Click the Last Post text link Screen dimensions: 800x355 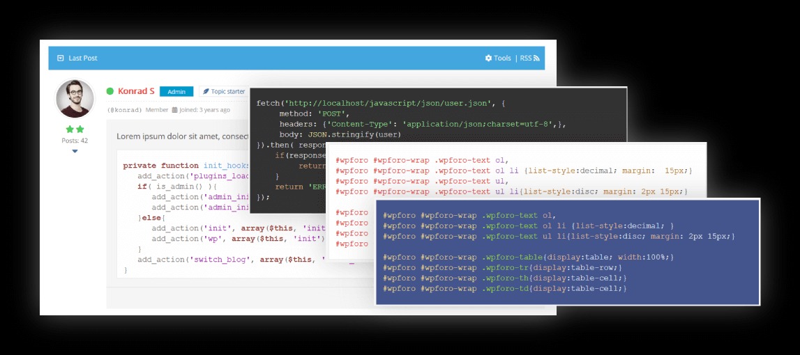coord(83,58)
